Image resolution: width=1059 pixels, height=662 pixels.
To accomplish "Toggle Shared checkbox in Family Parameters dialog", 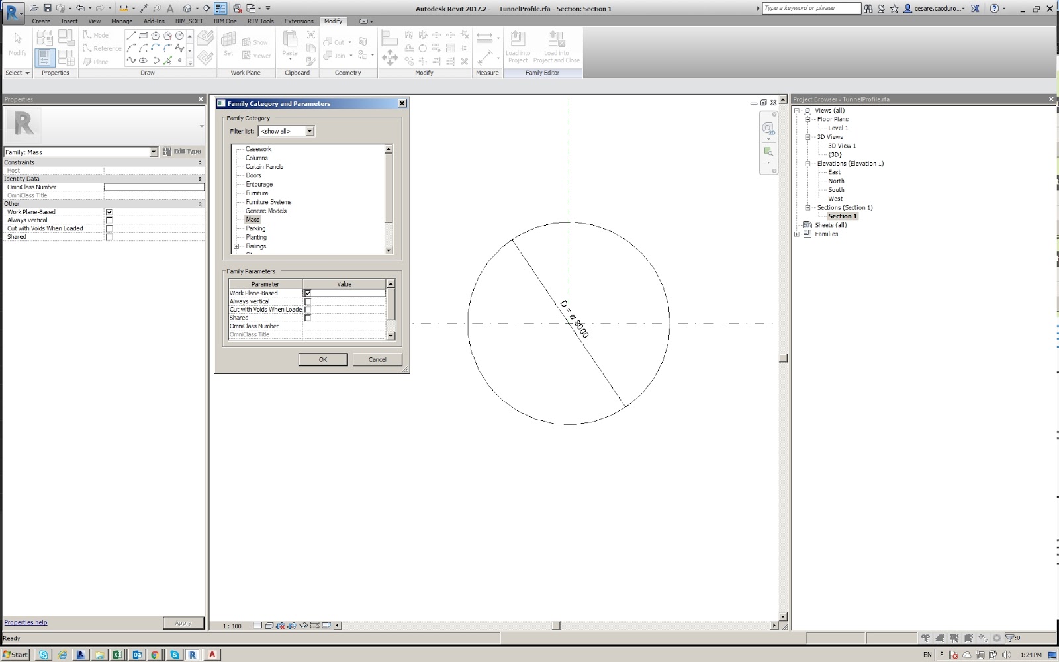I will click(308, 318).
